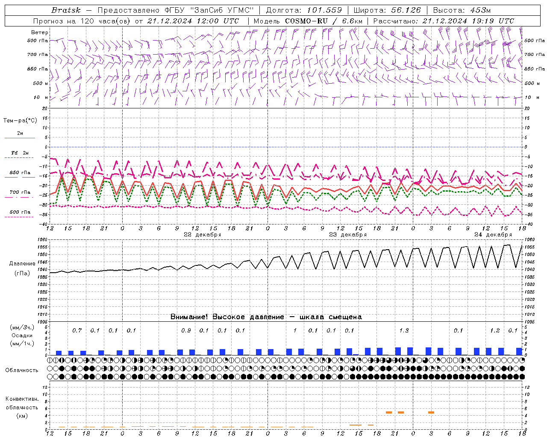Click the elevation text "Высота: 453м"

point(462,10)
